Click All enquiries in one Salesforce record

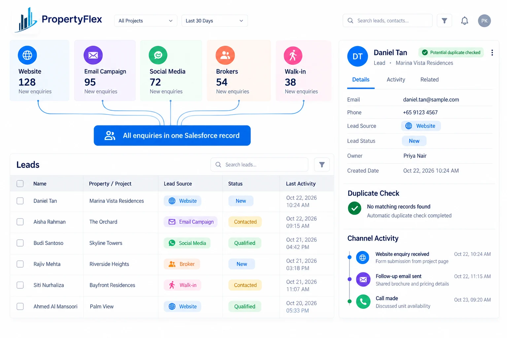coord(172,135)
